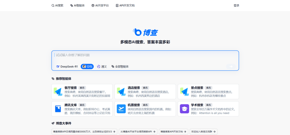Image resolution: width=290 pixels, height=135 pixels.
Task: Click the 腾讯文库 blue icon
Action: point(58,109)
